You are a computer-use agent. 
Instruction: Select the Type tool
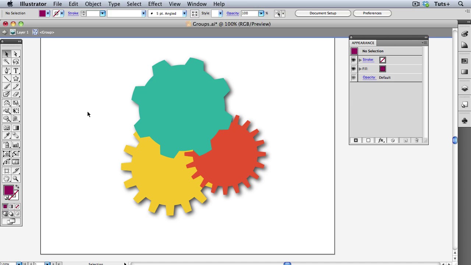tap(16, 71)
